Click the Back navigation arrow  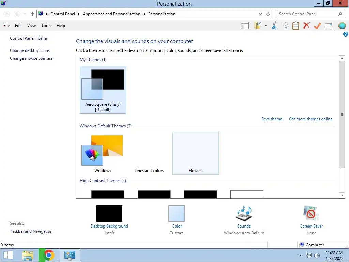point(7,14)
